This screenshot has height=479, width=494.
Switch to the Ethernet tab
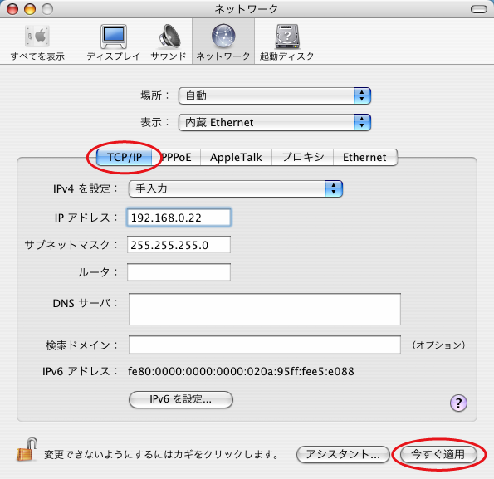[x=364, y=157]
